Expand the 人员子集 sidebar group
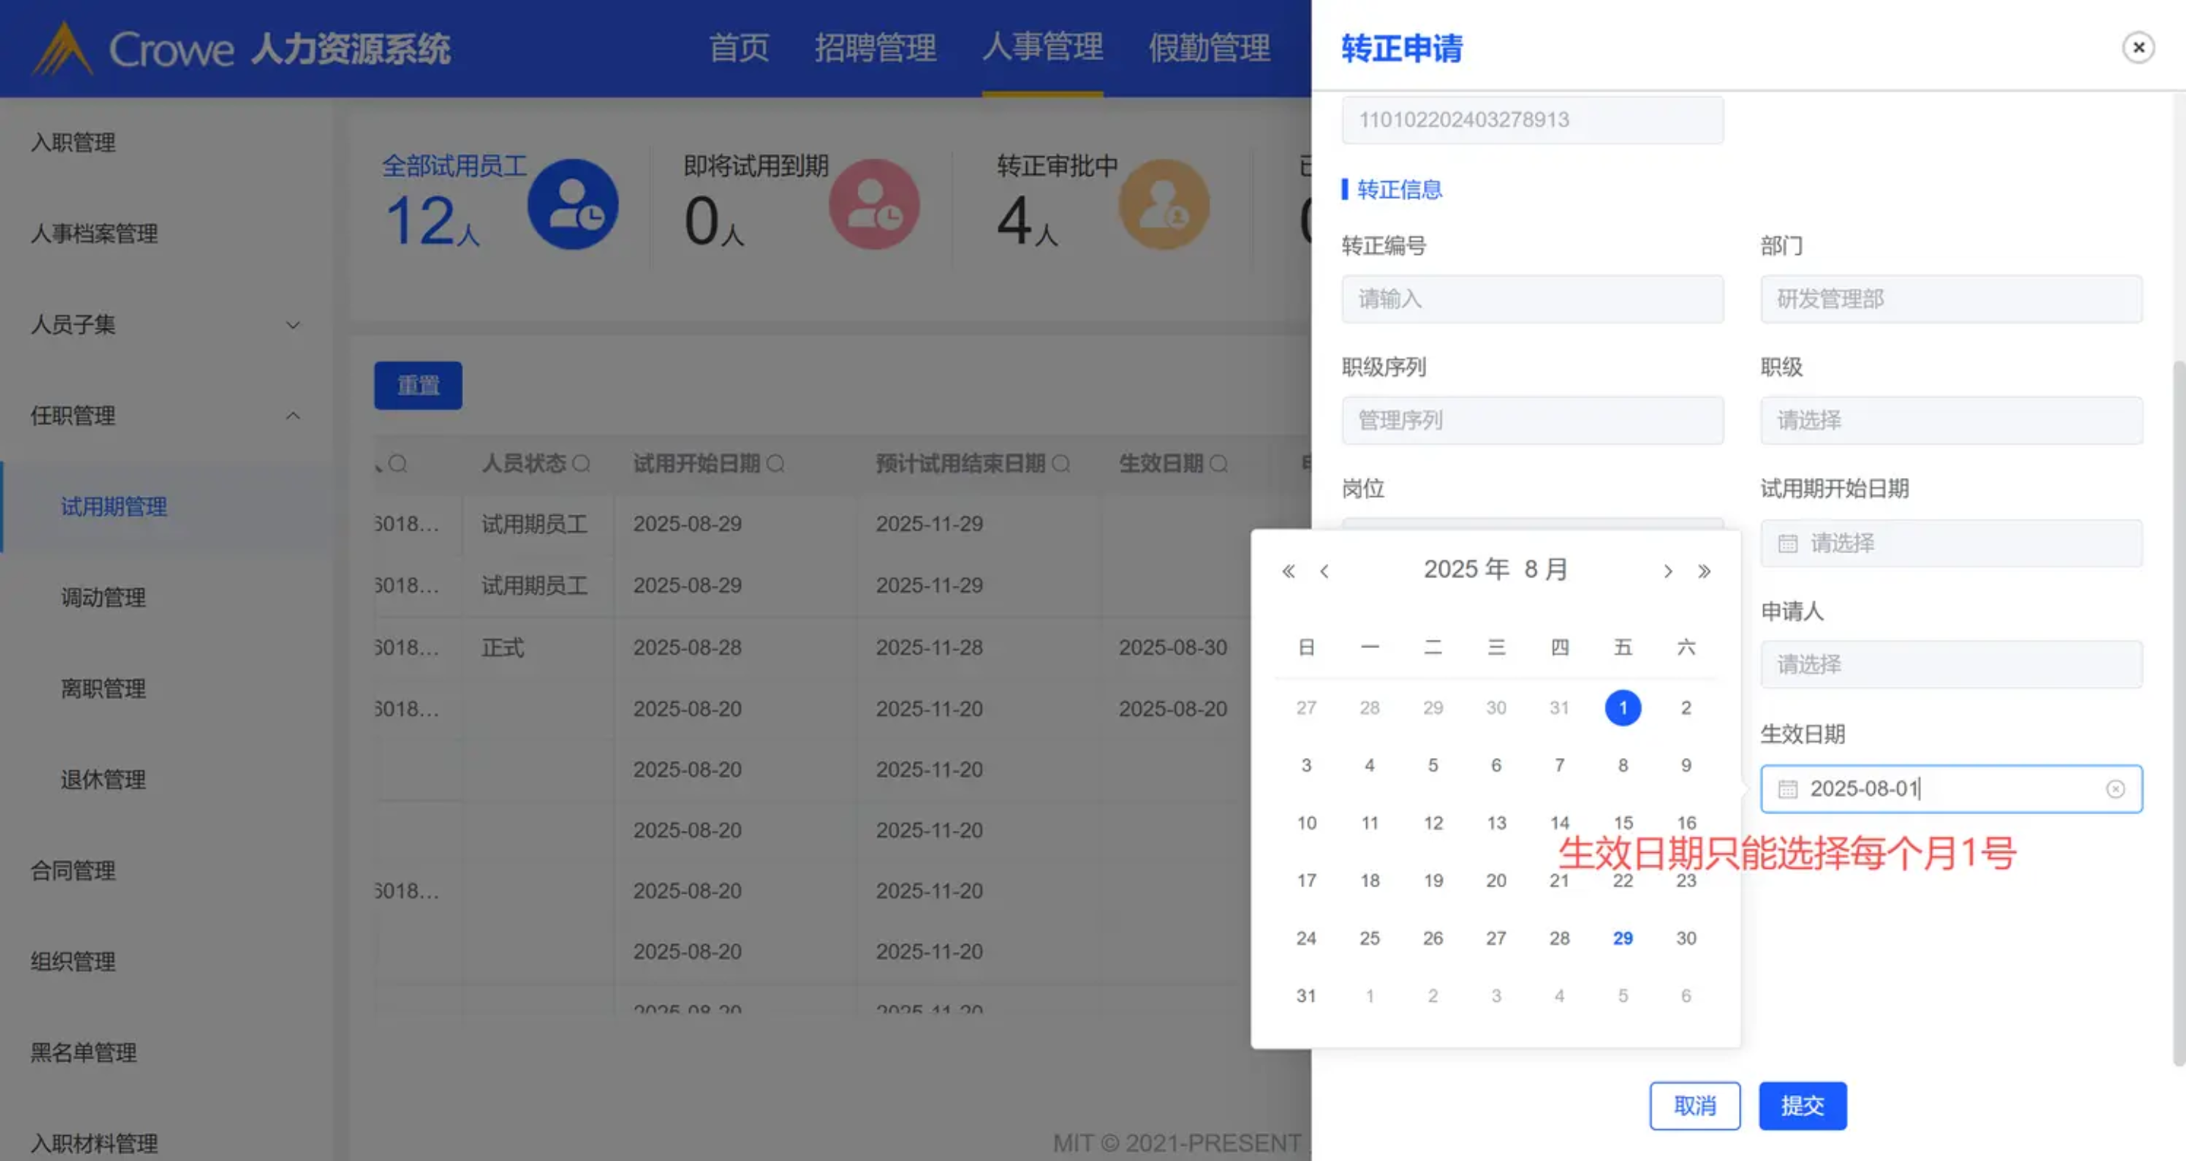2186x1161 pixels. pyautogui.click(x=293, y=325)
